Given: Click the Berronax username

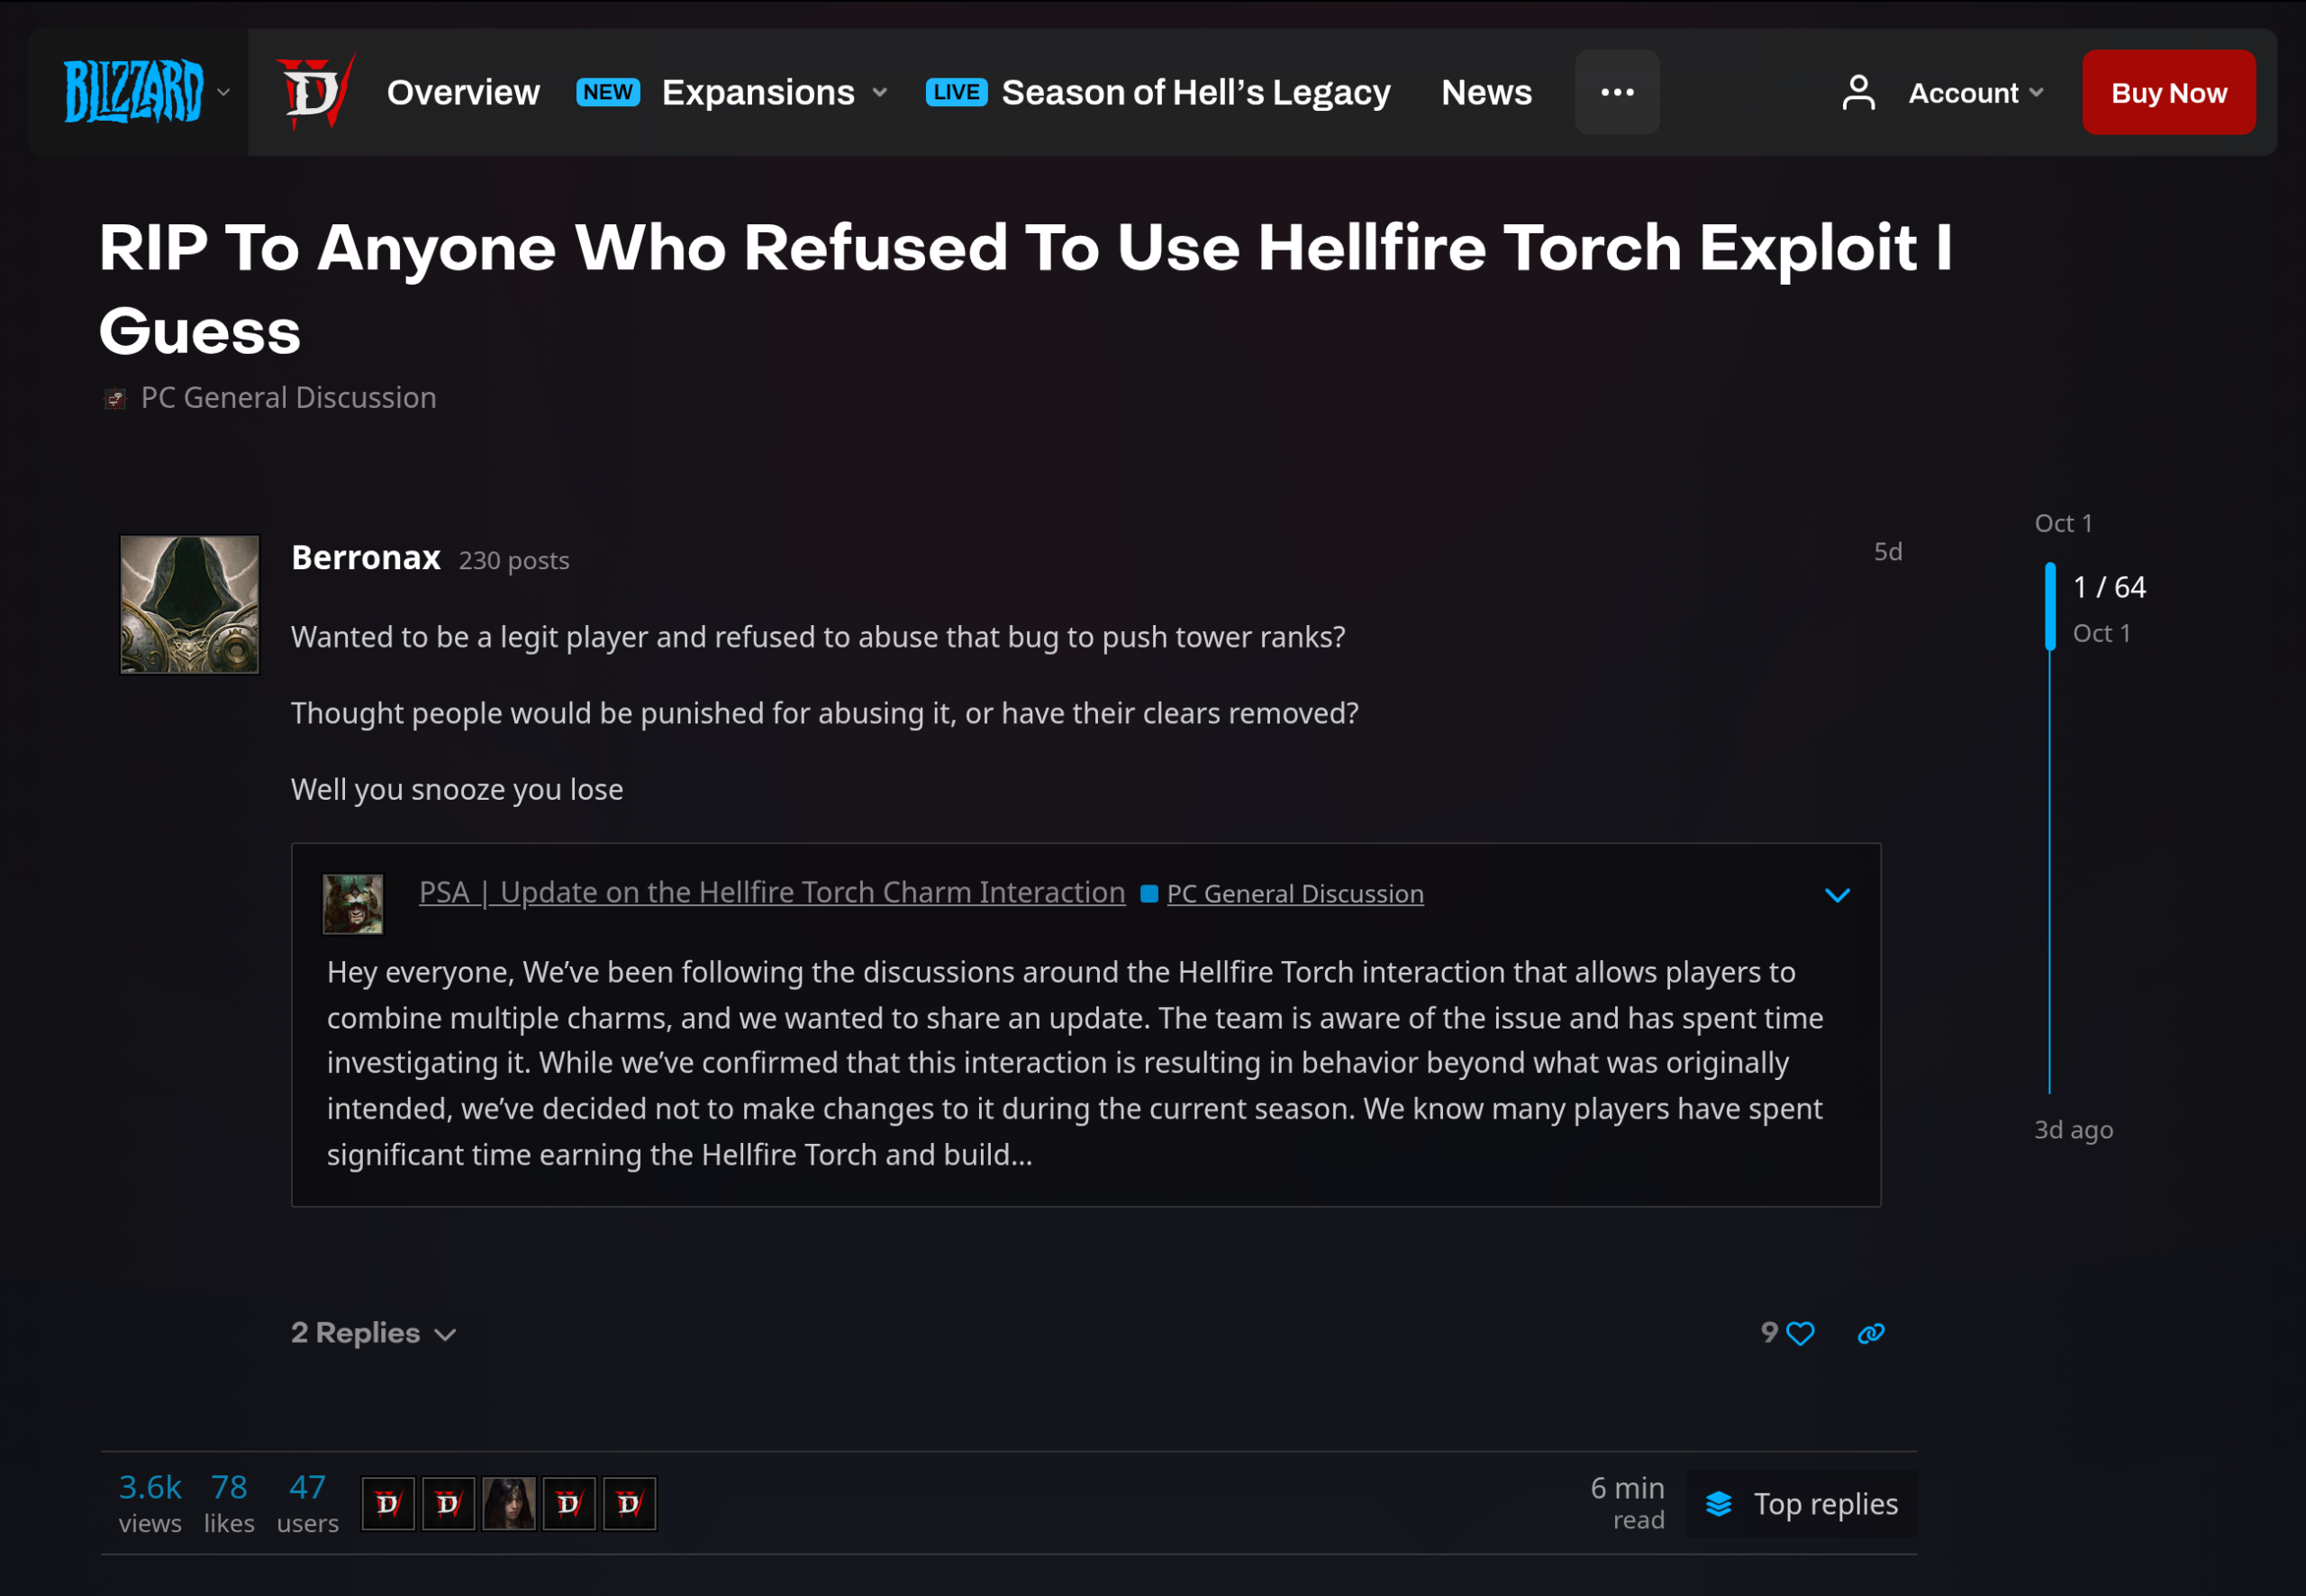Looking at the screenshot, I should pos(366,558).
